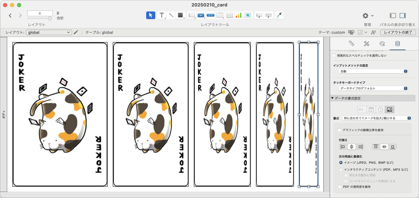419x198 pixels.
Task: Select the Rectangle shape tool
Action: pos(181,15)
